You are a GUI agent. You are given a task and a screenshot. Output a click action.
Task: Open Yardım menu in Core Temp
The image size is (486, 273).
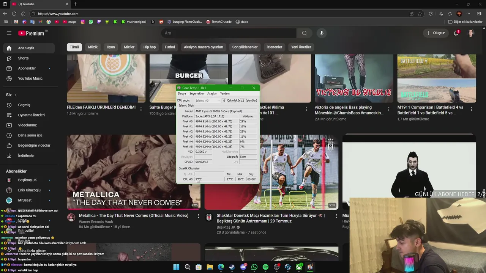tap(225, 93)
